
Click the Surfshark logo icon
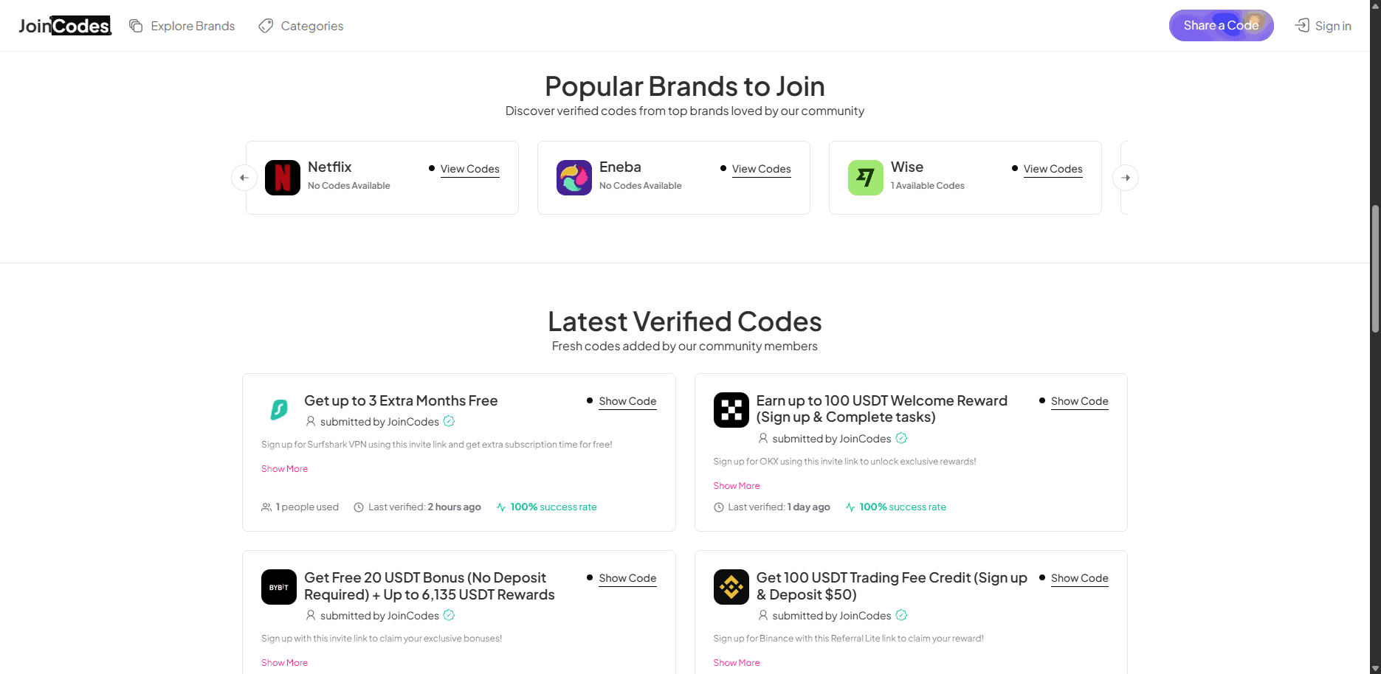click(x=279, y=409)
